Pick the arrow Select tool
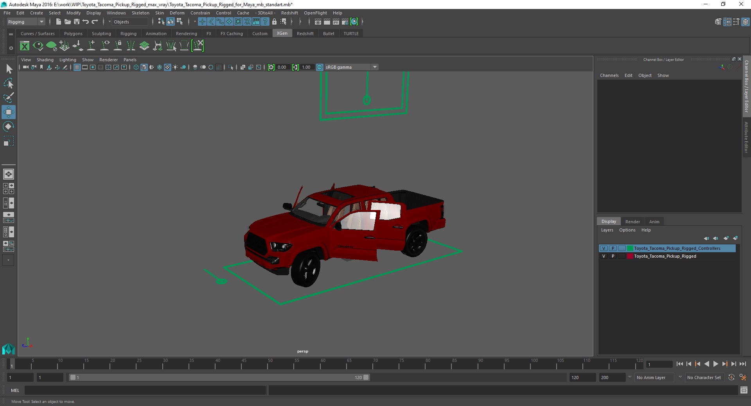751x406 pixels. coord(9,69)
